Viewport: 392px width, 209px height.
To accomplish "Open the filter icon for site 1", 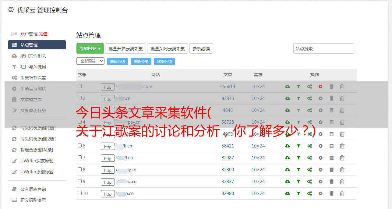I will pos(298,87).
